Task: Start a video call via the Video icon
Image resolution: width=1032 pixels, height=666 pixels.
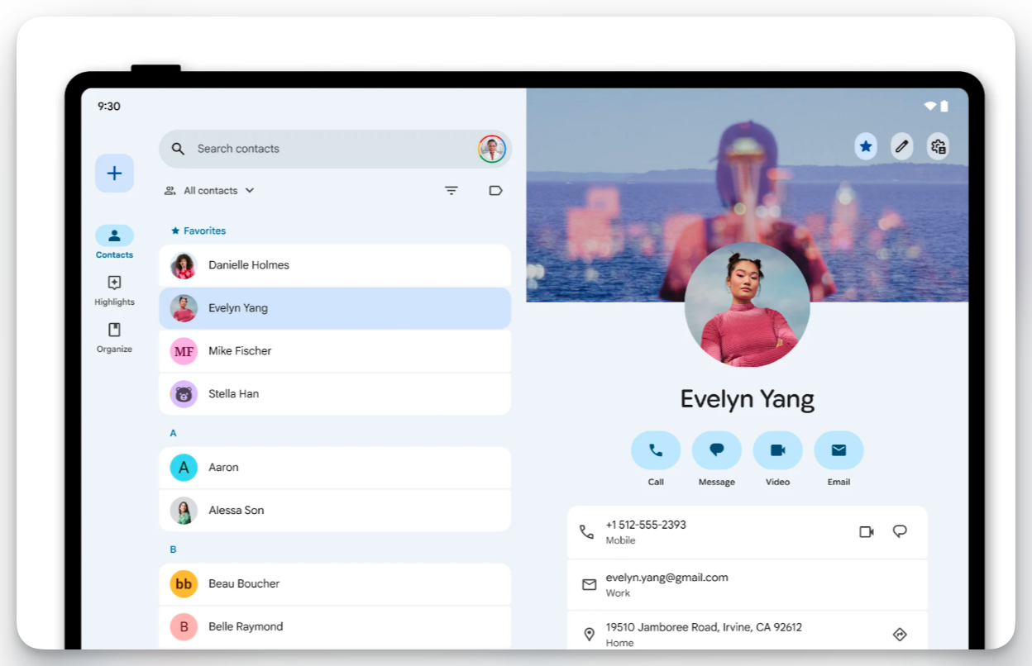Action: click(x=777, y=449)
